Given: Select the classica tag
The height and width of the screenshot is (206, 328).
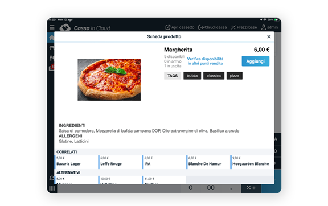Looking at the screenshot, I should 214,76.
